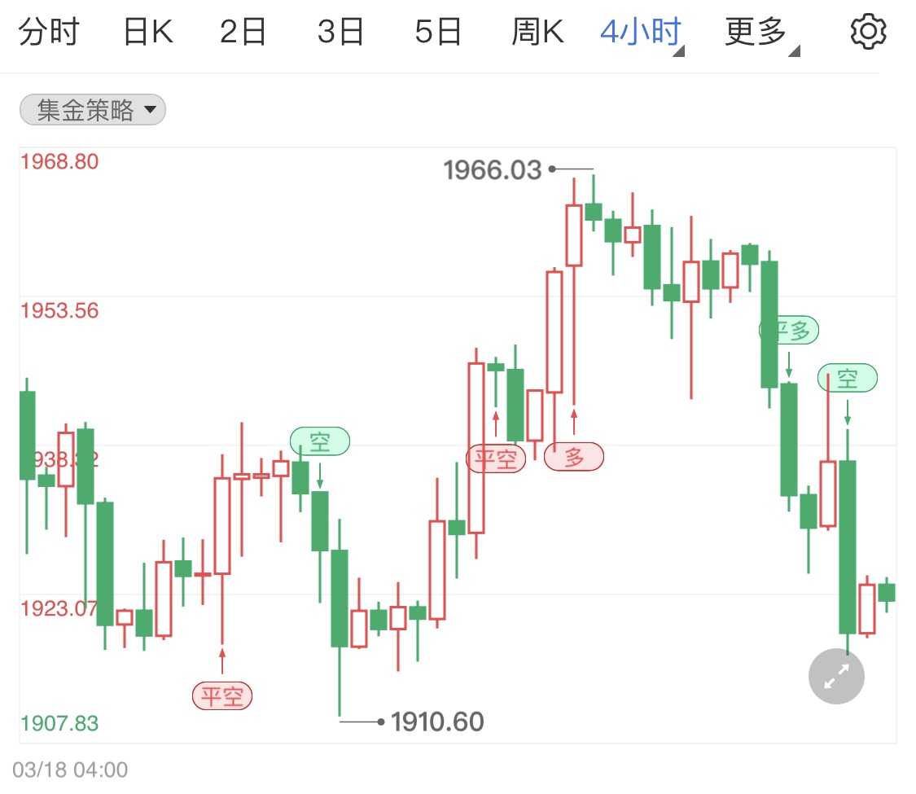The width and height of the screenshot is (916, 794).
Task: Switch to the 周K weekly tab
Action: pyautogui.click(x=537, y=31)
